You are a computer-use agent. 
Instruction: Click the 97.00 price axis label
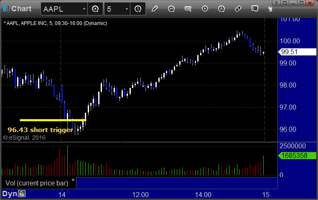coord(288,107)
